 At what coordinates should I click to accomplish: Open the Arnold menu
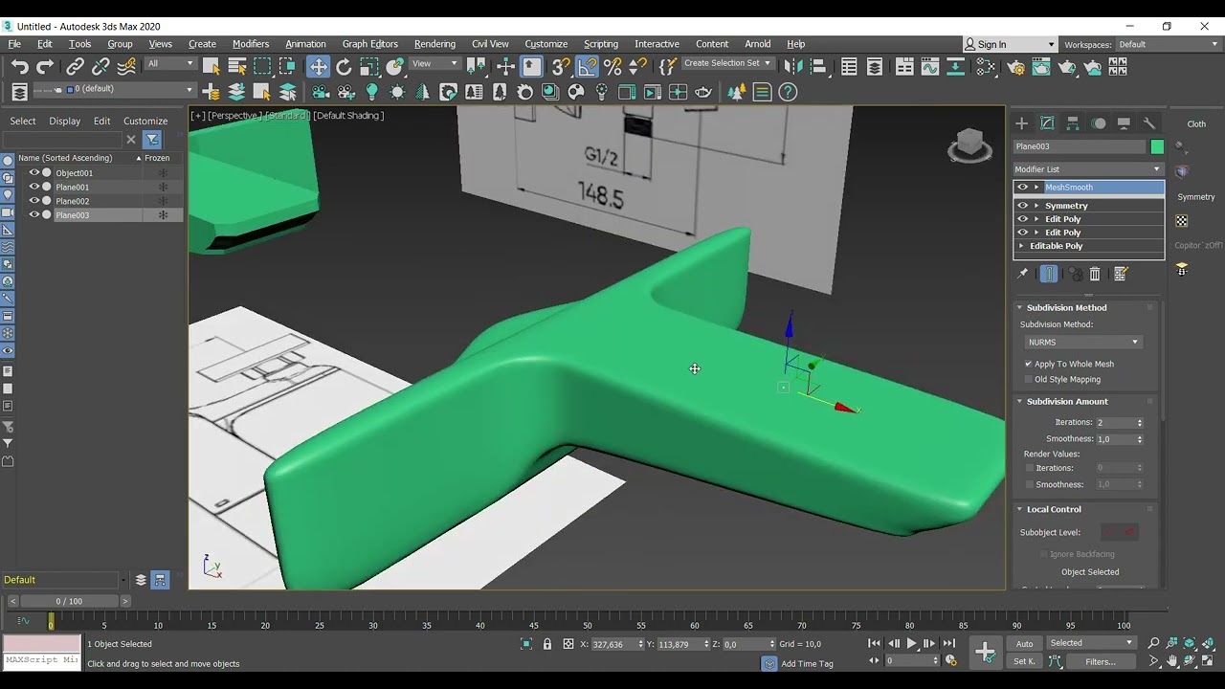coord(758,44)
